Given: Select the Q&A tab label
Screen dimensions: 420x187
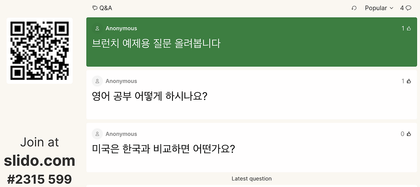Looking at the screenshot, I should tap(106, 8).
